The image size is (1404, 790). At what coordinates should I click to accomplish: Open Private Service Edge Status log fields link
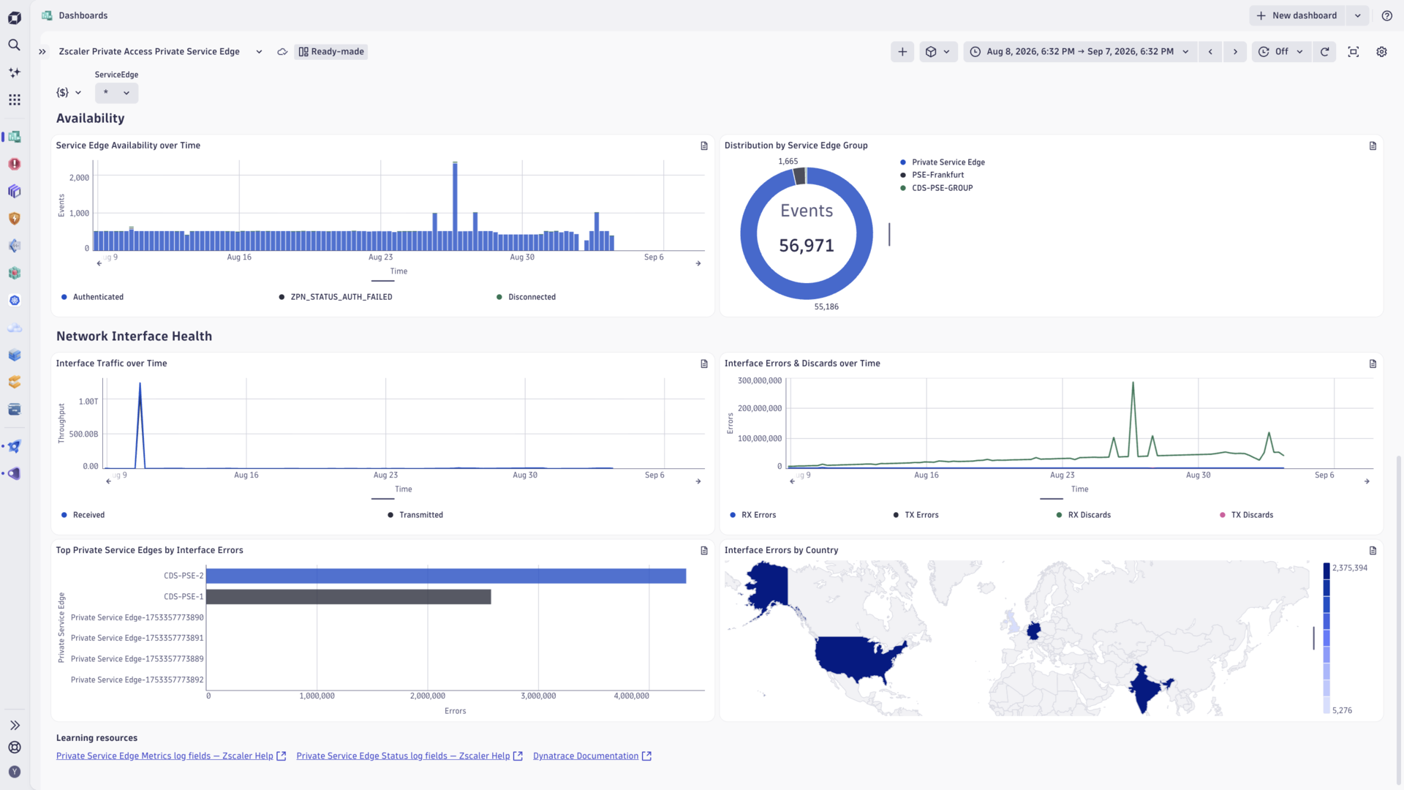(409, 756)
